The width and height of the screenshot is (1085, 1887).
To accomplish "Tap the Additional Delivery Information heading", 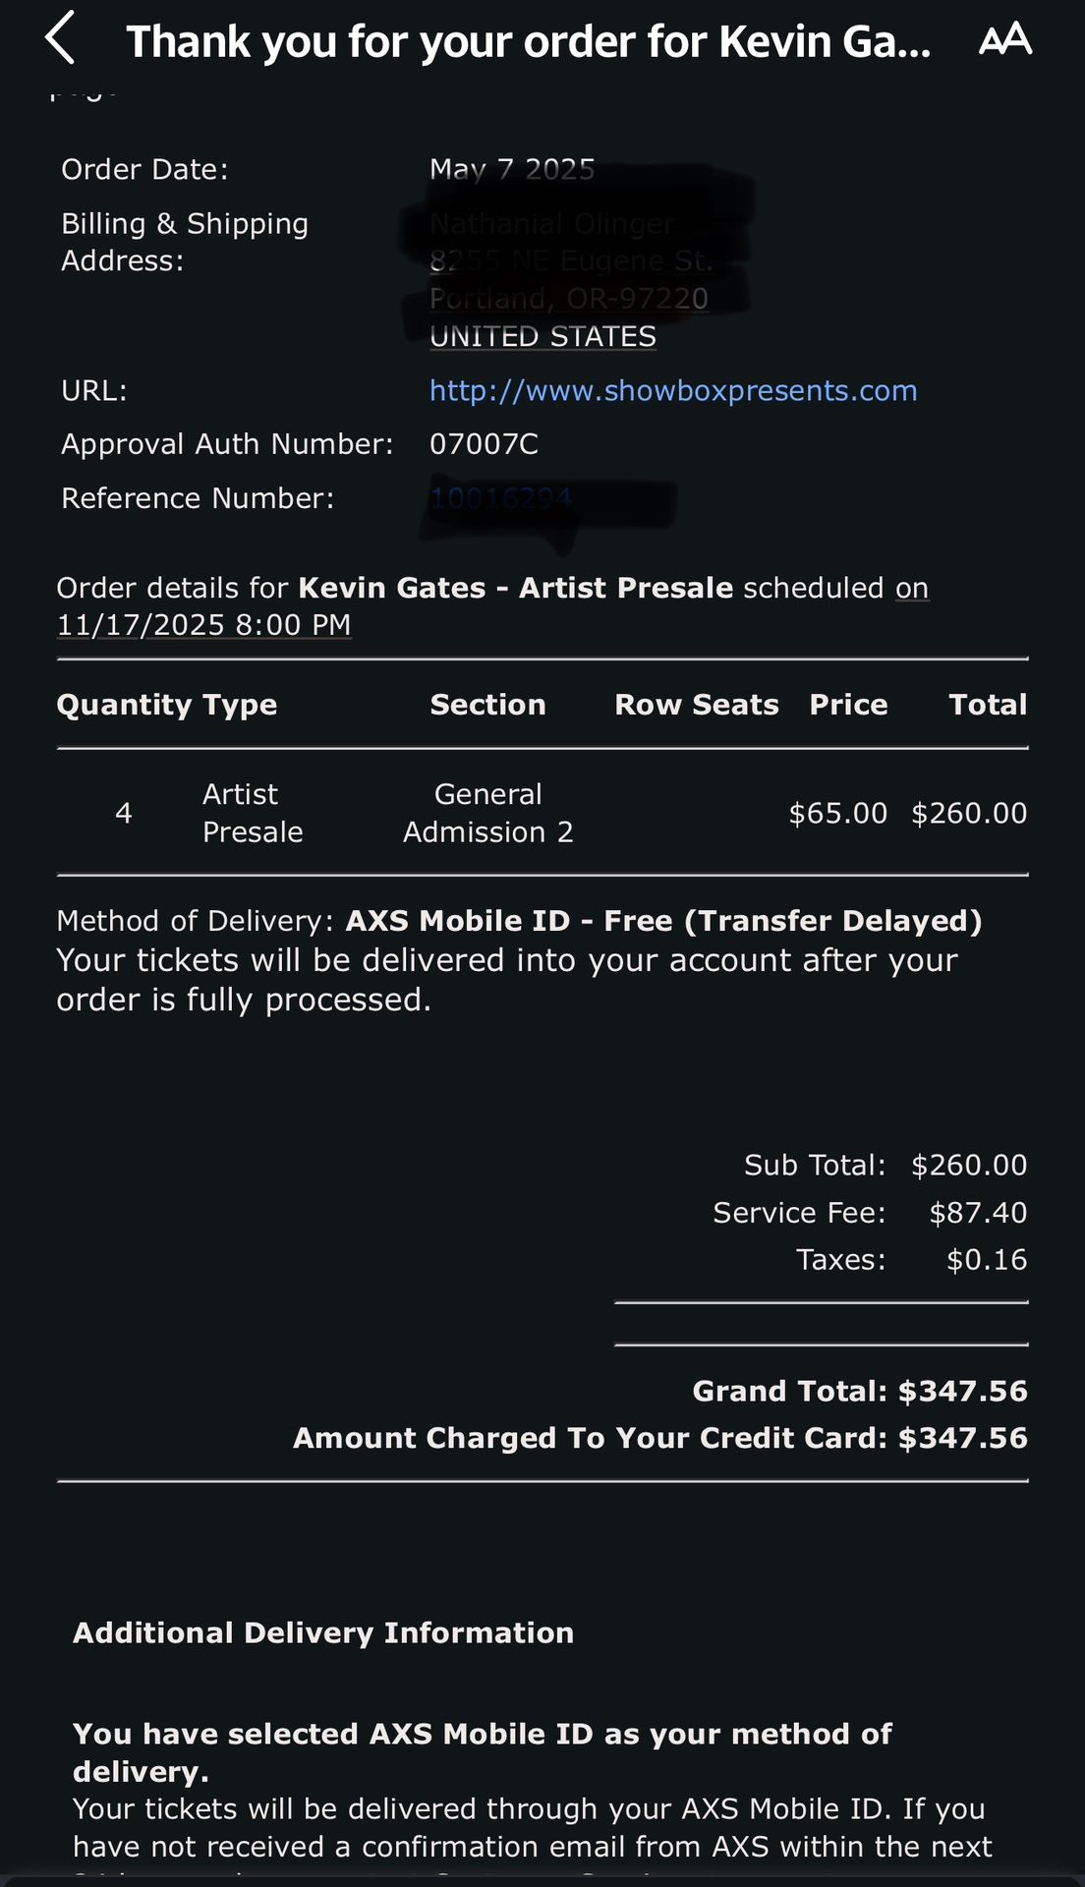I will 323,1633.
